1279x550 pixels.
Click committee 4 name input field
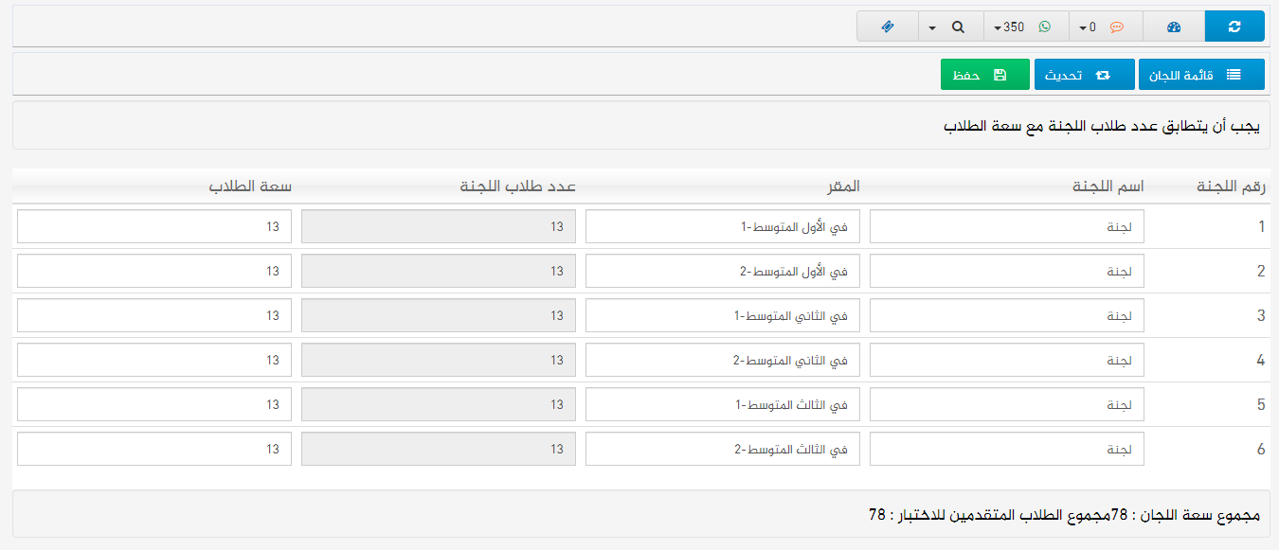1006,360
